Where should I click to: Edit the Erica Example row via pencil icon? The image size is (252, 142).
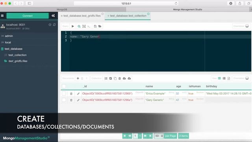(78, 93)
